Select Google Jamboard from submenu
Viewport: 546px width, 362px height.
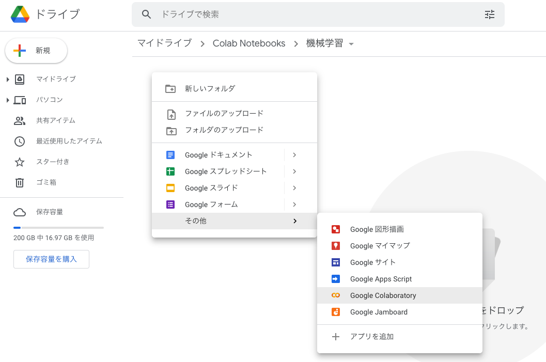(x=400, y=312)
